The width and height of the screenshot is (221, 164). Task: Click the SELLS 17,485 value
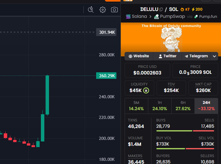pos(208,126)
